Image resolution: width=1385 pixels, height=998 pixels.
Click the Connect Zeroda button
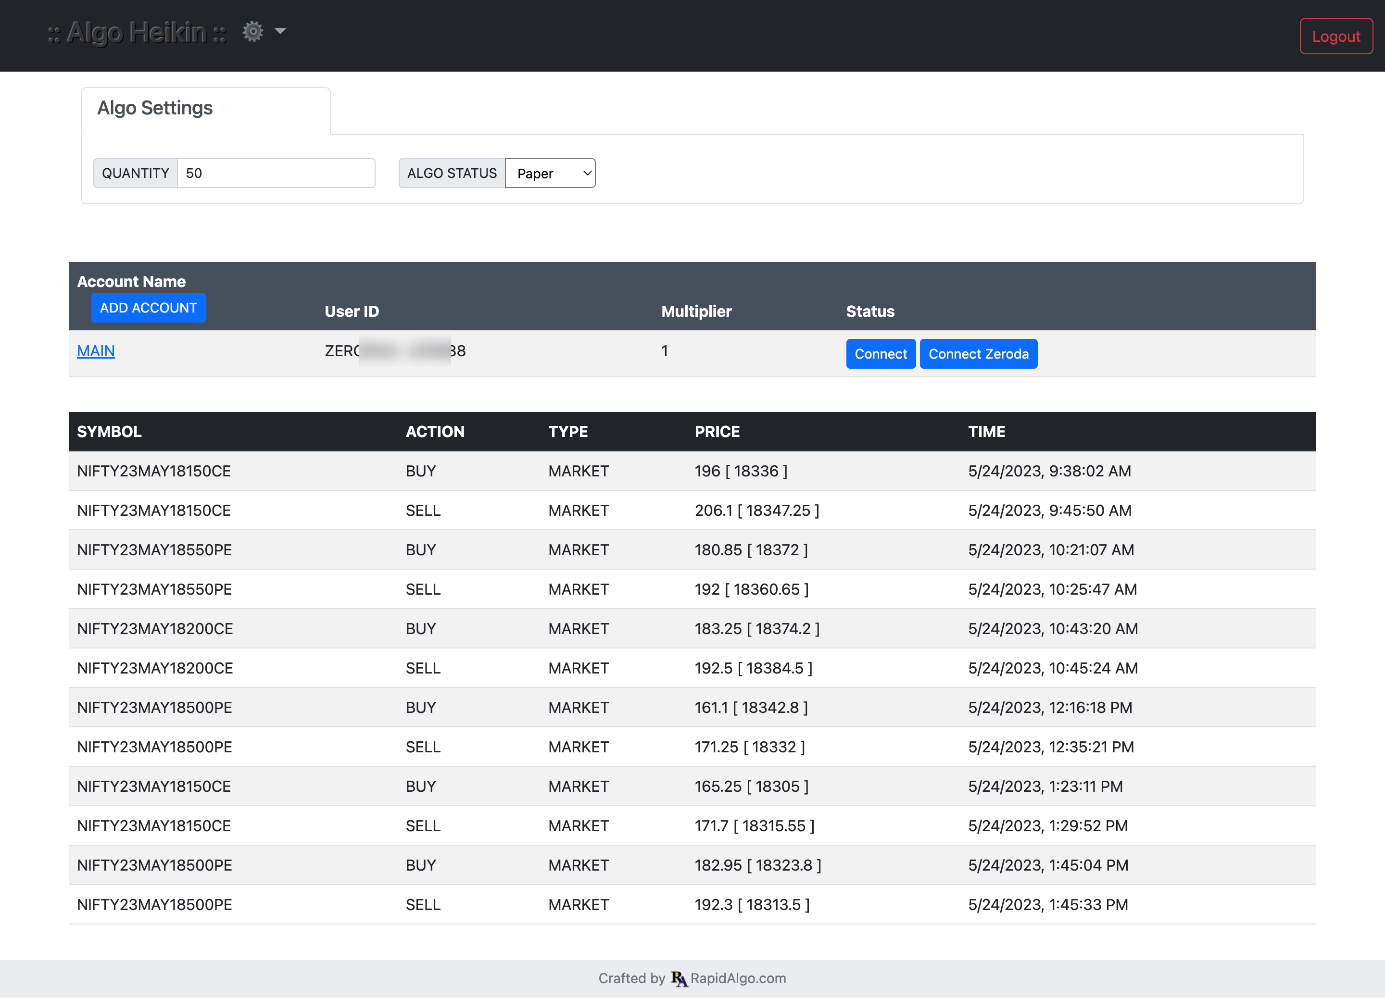tap(978, 354)
